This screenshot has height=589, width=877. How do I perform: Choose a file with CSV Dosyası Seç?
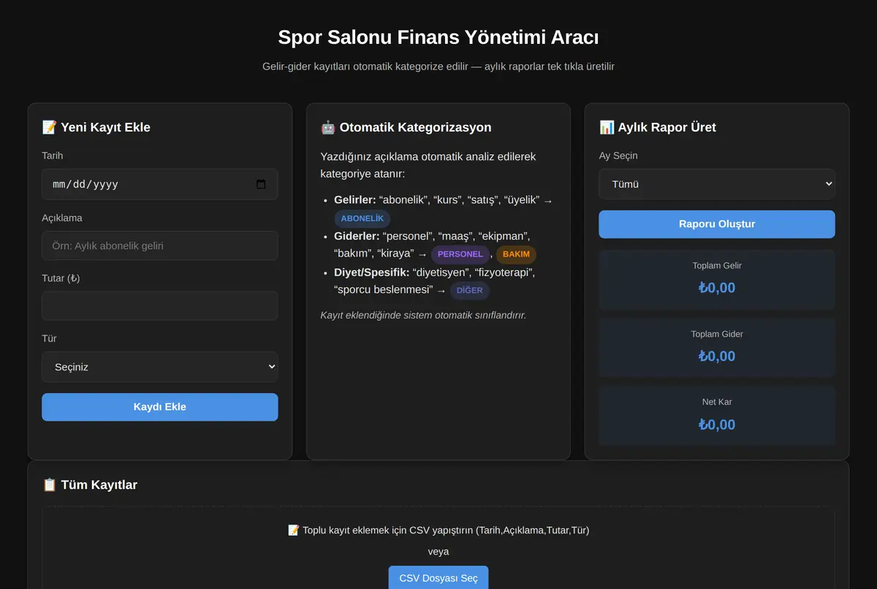tap(438, 578)
